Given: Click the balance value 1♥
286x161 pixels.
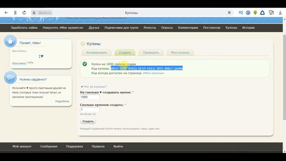Looking at the screenshot, I should point(41,56).
